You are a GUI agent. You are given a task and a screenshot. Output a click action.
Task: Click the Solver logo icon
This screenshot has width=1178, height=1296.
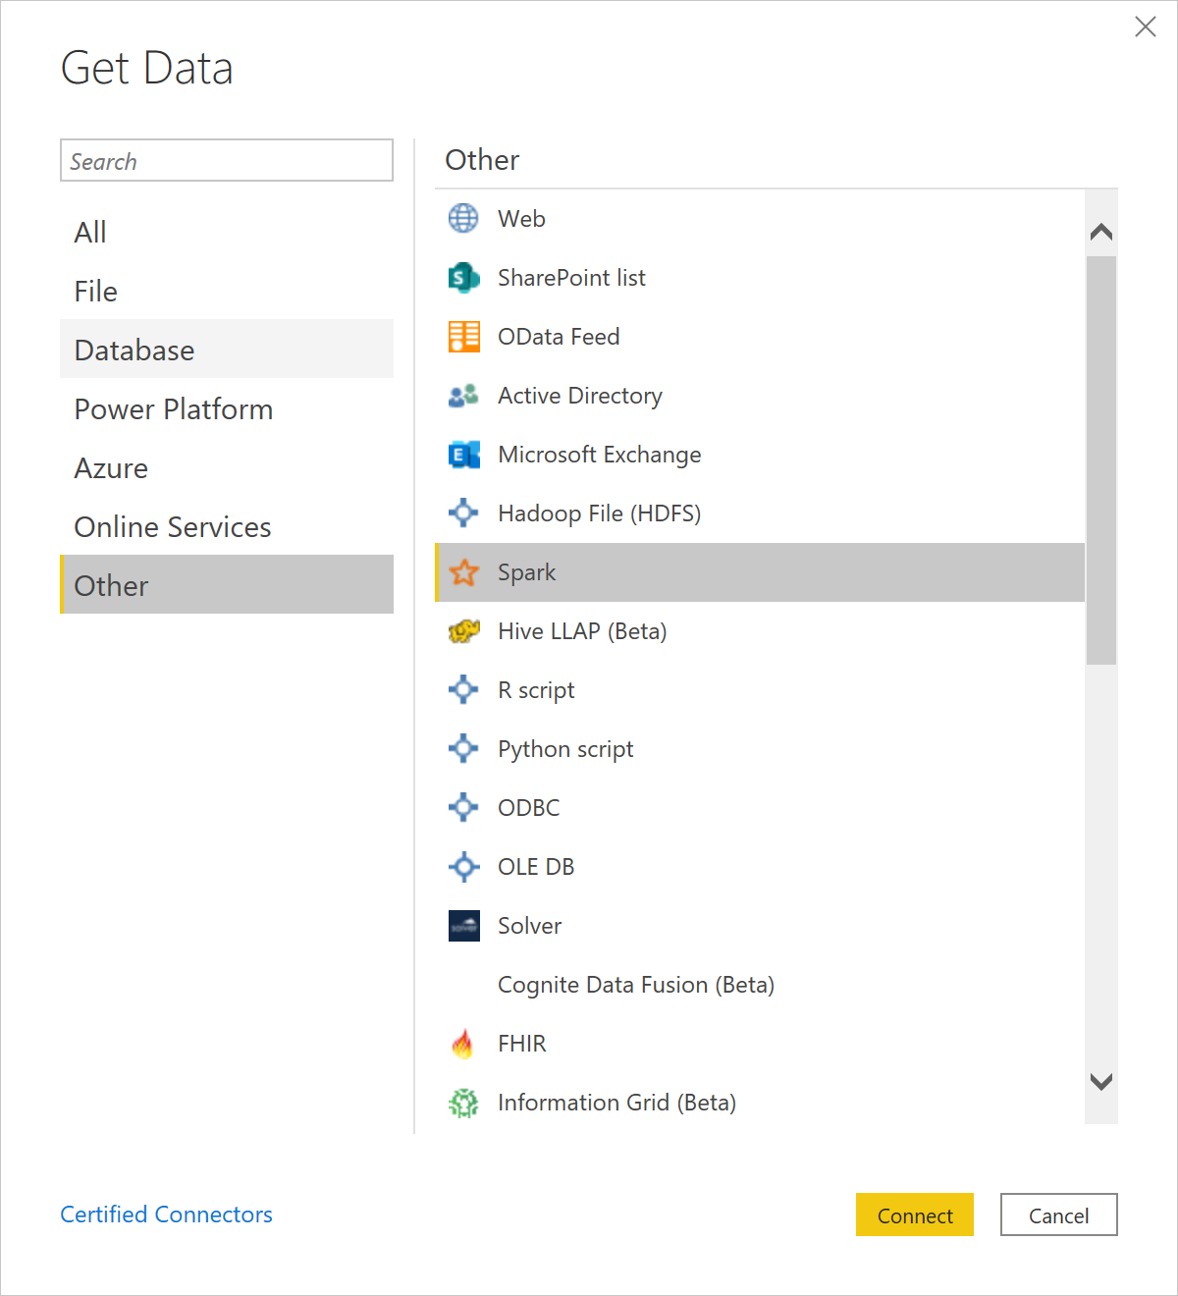coord(463,926)
